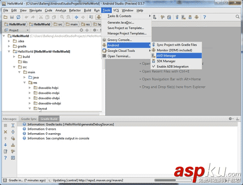Image resolution: width=243 pixels, height=185 pixels.
Task: Click the Sync Project with Gradle toolbar icon
Action: 177,17
